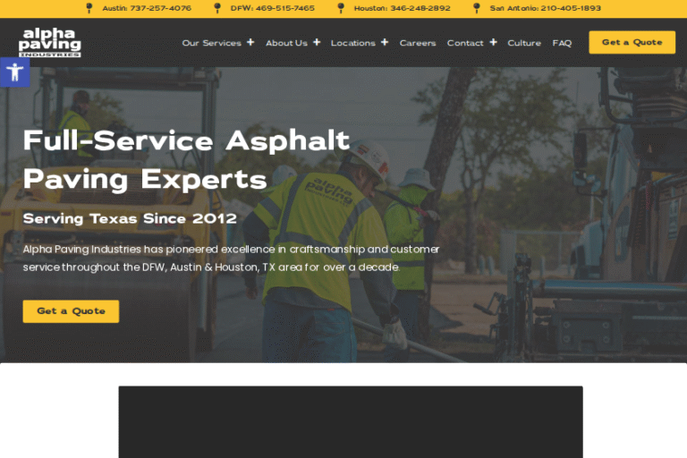
Task: Click the hero Get a Quote button
Action: pos(71,311)
